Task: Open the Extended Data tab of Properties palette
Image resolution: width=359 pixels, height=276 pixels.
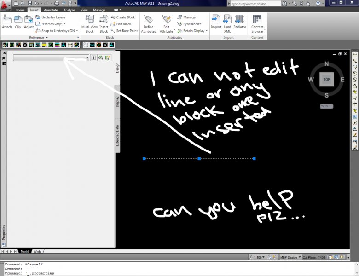Action: coord(117,136)
